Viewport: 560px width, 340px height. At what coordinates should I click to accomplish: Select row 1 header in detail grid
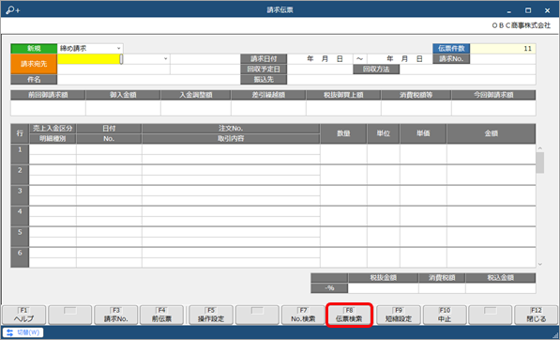[x=20, y=154]
